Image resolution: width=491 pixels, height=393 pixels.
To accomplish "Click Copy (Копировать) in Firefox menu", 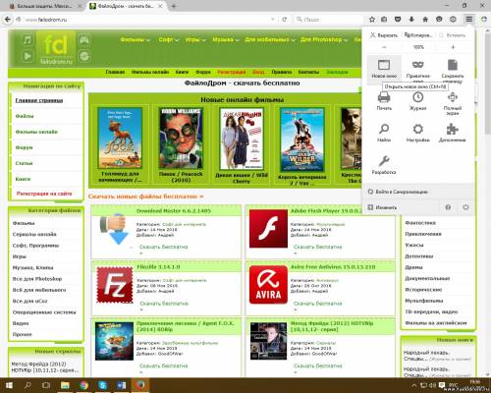I will coord(418,35).
